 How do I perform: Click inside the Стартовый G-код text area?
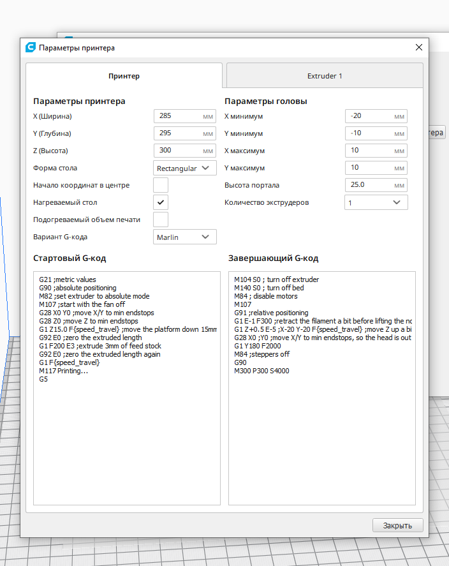click(x=126, y=389)
